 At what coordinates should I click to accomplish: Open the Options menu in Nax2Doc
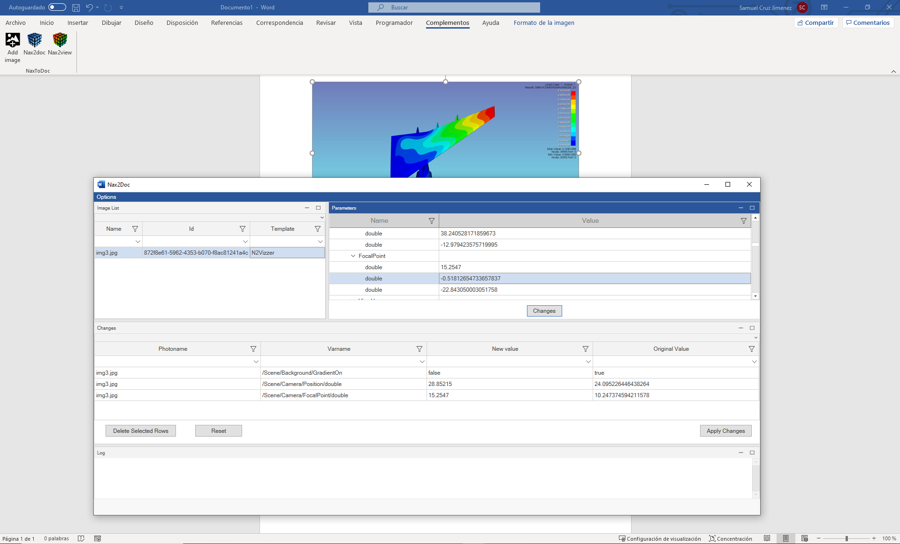point(107,197)
